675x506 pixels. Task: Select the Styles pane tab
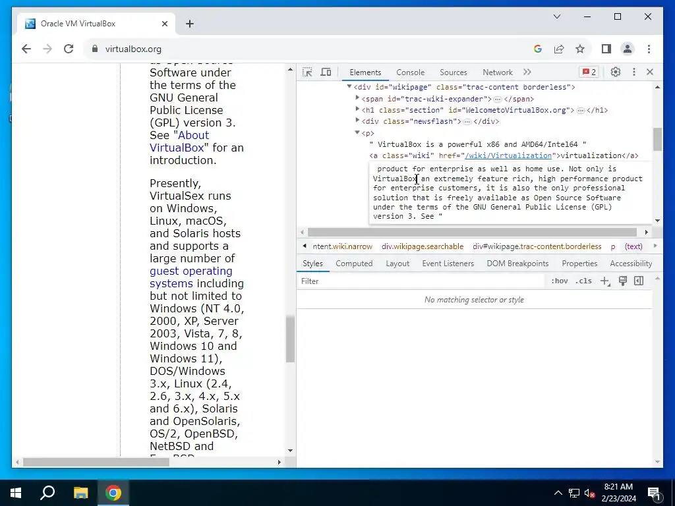click(312, 264)
